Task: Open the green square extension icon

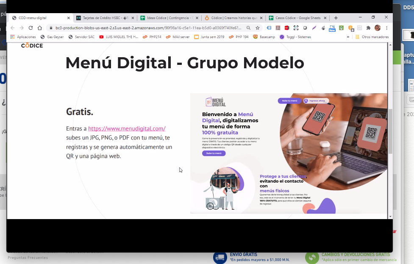Action: [341, 28]
